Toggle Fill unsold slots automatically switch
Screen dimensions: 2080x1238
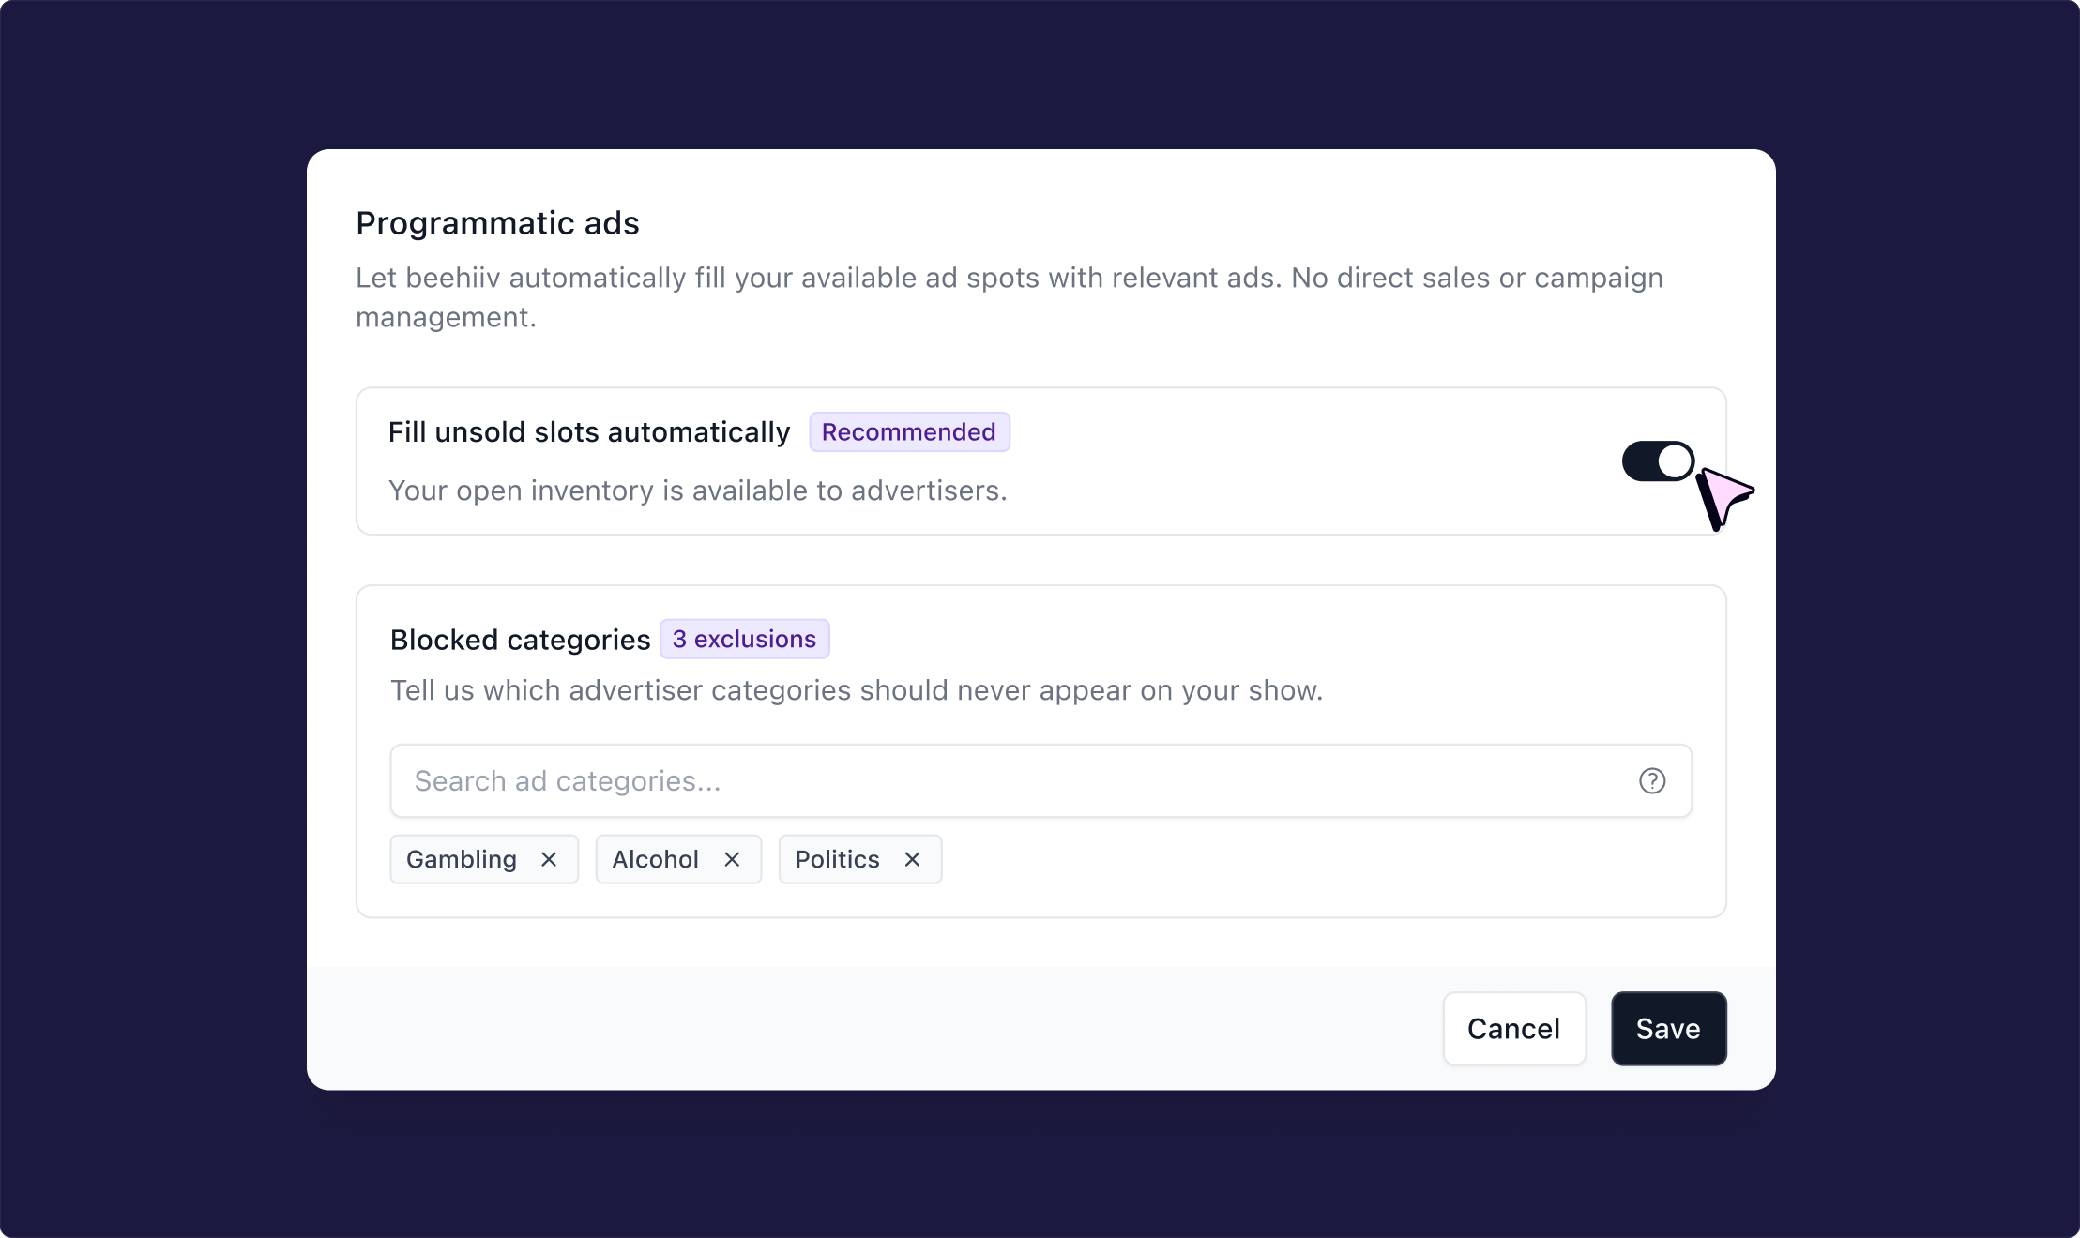click(1658, 461)
